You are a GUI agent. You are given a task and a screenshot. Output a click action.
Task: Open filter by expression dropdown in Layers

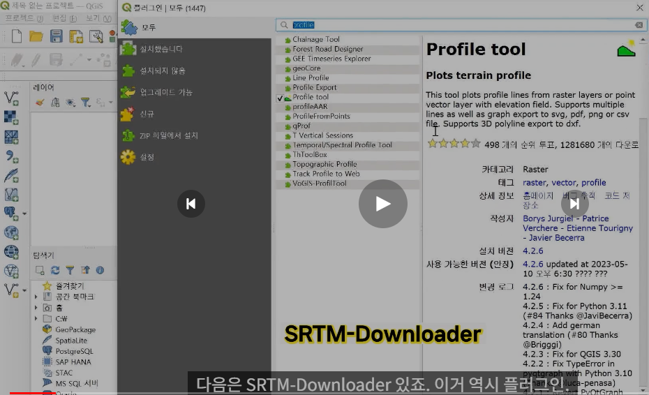click(110, 103)
